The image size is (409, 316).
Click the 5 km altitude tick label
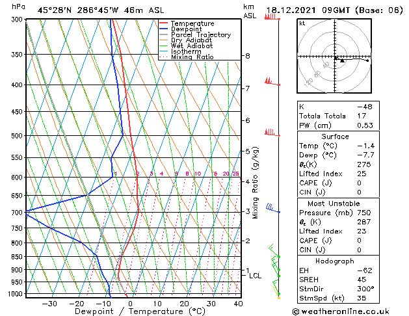248,151
